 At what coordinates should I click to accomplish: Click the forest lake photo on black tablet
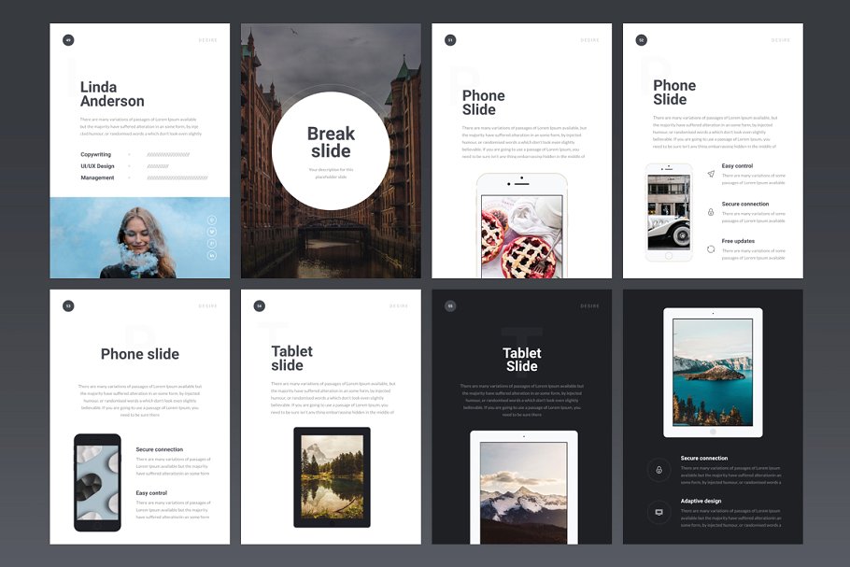tap(332, 476)
